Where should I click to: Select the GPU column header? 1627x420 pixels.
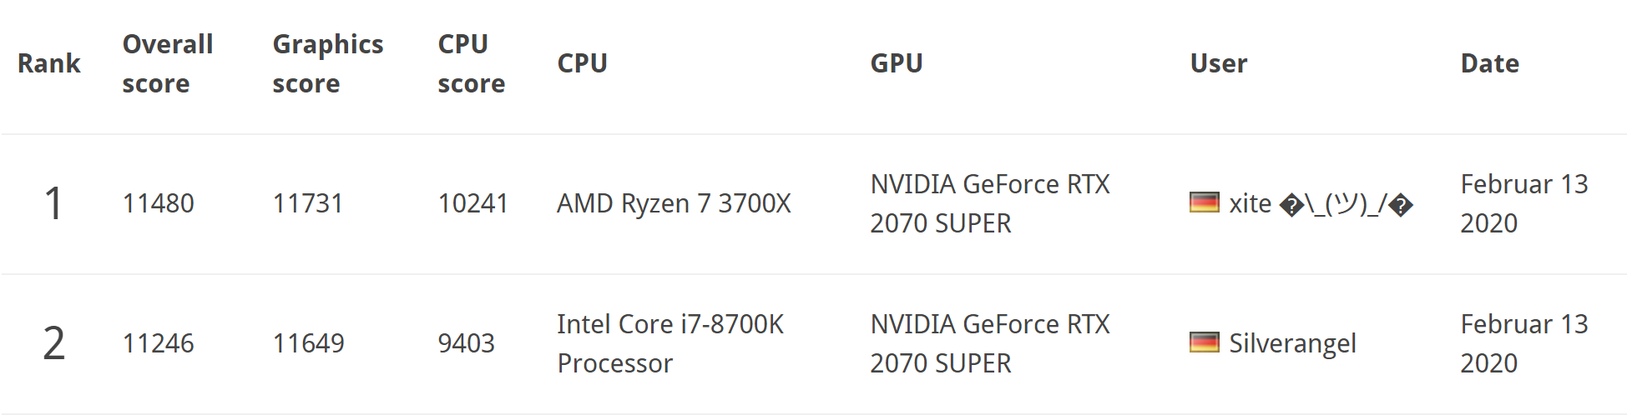coord(896,63)
